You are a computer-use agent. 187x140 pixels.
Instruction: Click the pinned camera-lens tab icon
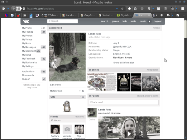pyautogui.click(x=37, y=15)
